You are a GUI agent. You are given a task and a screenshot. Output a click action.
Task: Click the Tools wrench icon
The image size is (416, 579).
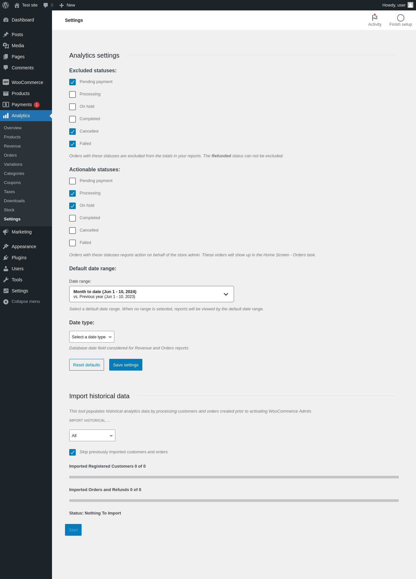[x=6, y=280]
